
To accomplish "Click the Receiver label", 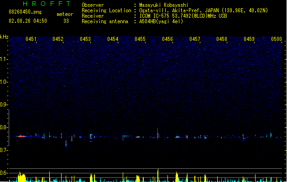I will [93, 16].
